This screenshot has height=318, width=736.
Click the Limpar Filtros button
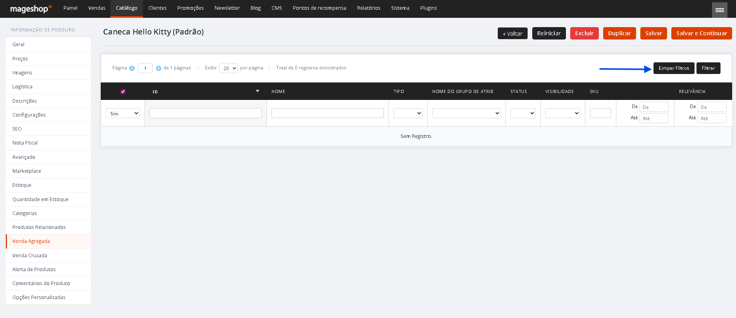click(x=674, y=68)
